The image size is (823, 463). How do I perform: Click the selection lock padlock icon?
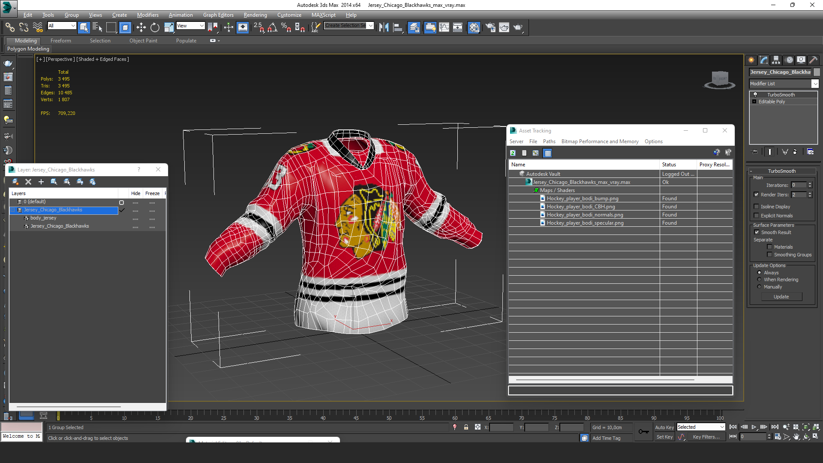pos(466,427)
